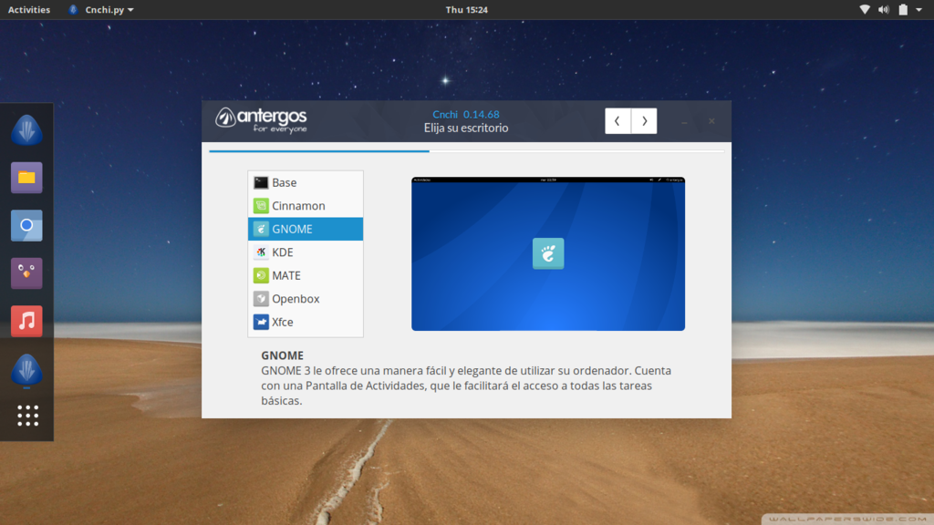Choose MATE in the desktop list
Image resolution: width=934 pixels, height=525 pixels.
coord(306,275)
